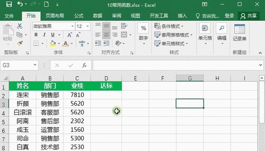Click the Insert Function fx icon

pos(84,65)
